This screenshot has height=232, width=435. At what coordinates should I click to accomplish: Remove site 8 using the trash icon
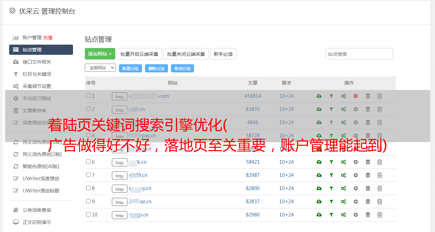pos(380,188)
